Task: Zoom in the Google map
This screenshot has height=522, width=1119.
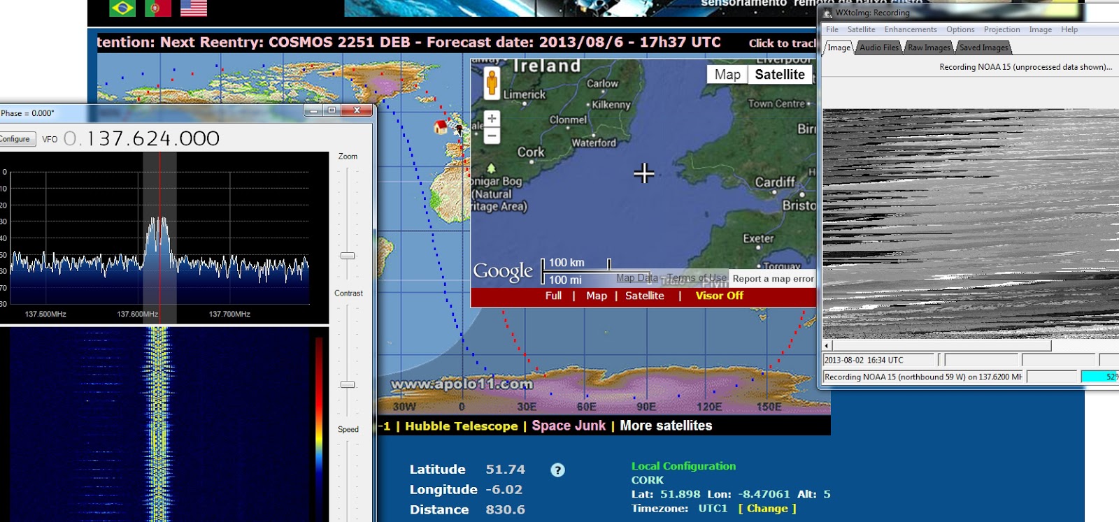Action: coord(492,119)
